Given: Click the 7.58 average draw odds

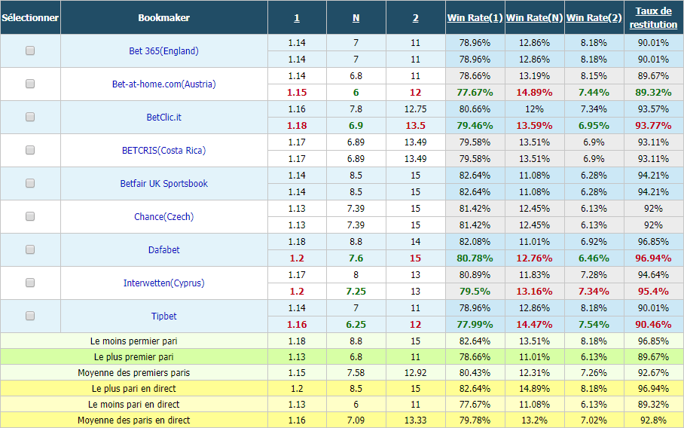Looking at the screenshot, I should 356,372.
